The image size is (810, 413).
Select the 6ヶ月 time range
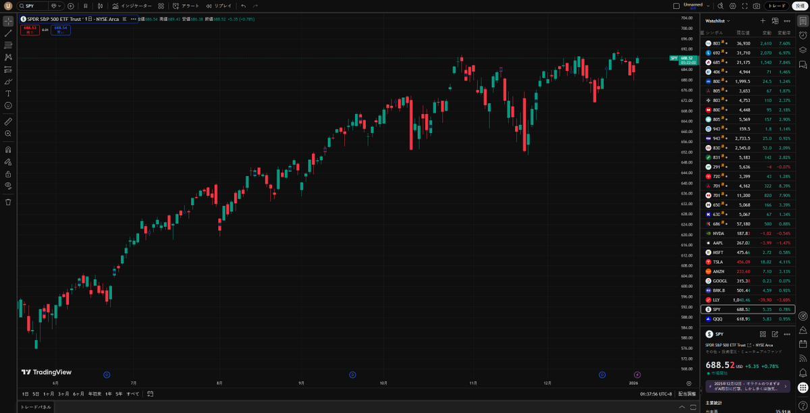(79, 393)
